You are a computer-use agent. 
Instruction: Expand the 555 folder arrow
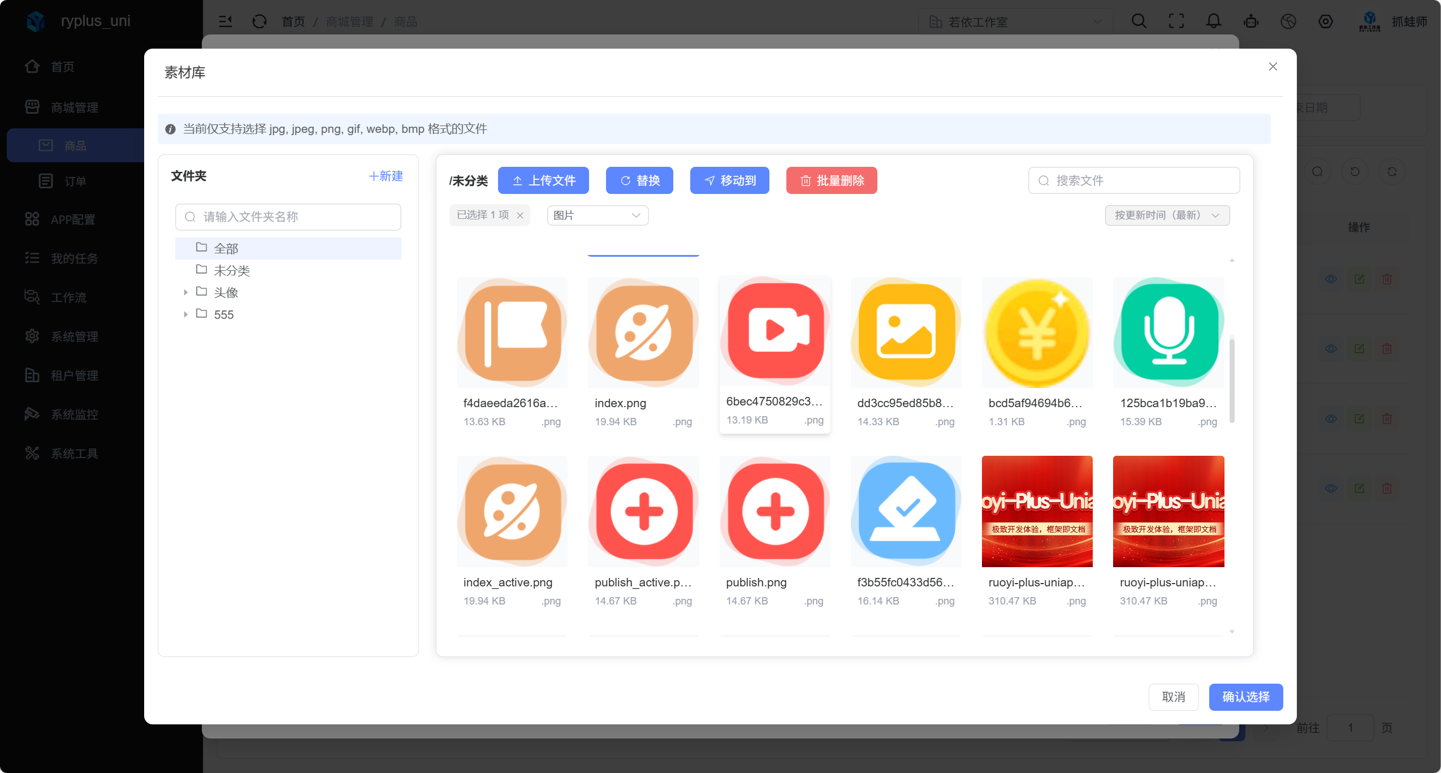coord(185,314)
